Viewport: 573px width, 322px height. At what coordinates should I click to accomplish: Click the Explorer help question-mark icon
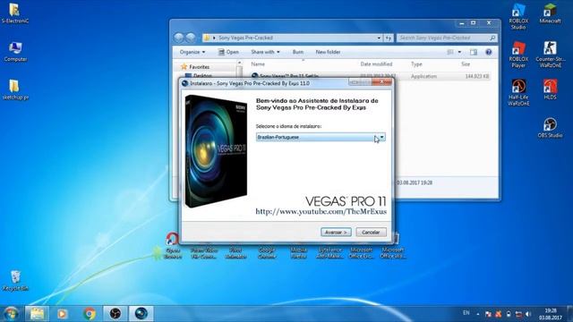tap(489, 52)
